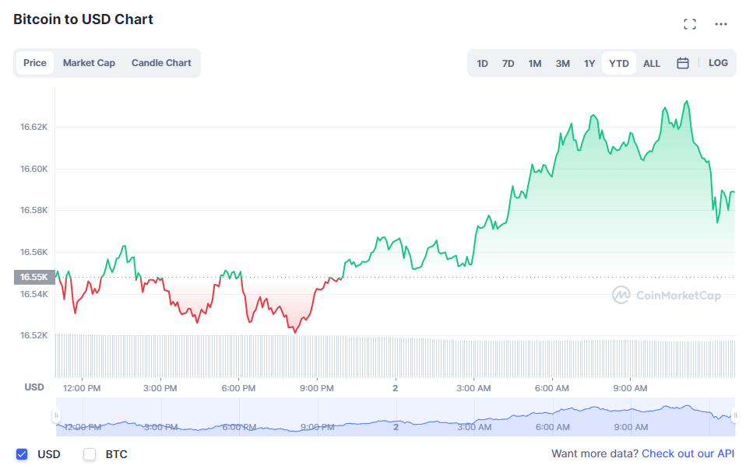Viewport: 753px width, 476px height.
Task: Open the fullscreen chart view icon
Action: coord(690,24)
